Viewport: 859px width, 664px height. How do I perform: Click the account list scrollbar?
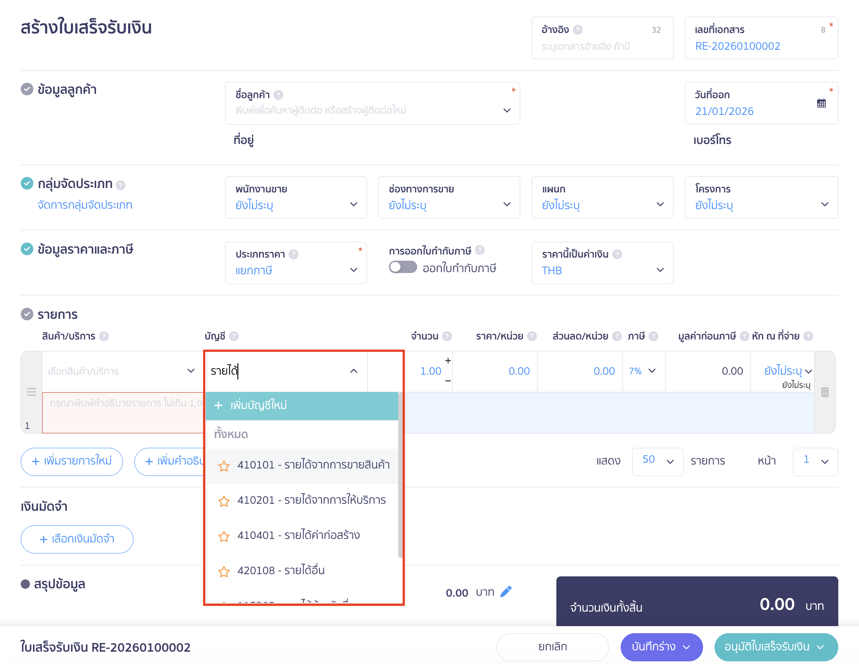400,476
